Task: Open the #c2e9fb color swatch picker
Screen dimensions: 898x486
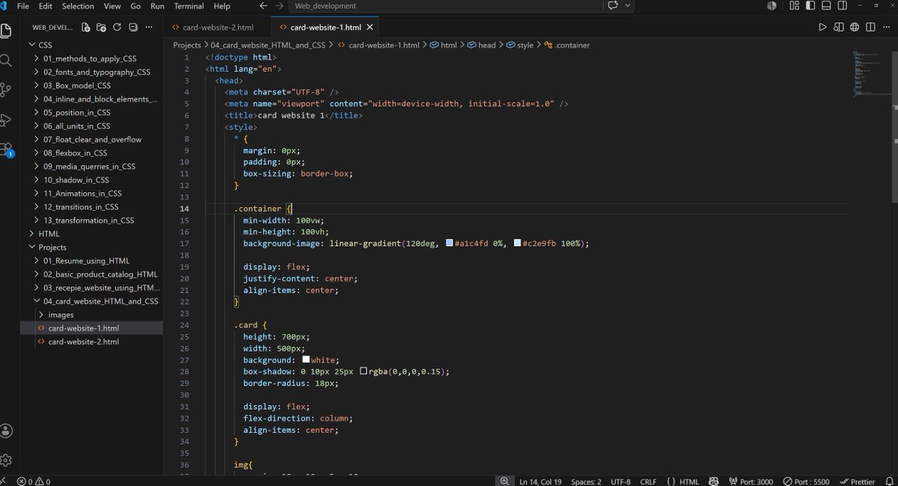Action: point(517,243)
